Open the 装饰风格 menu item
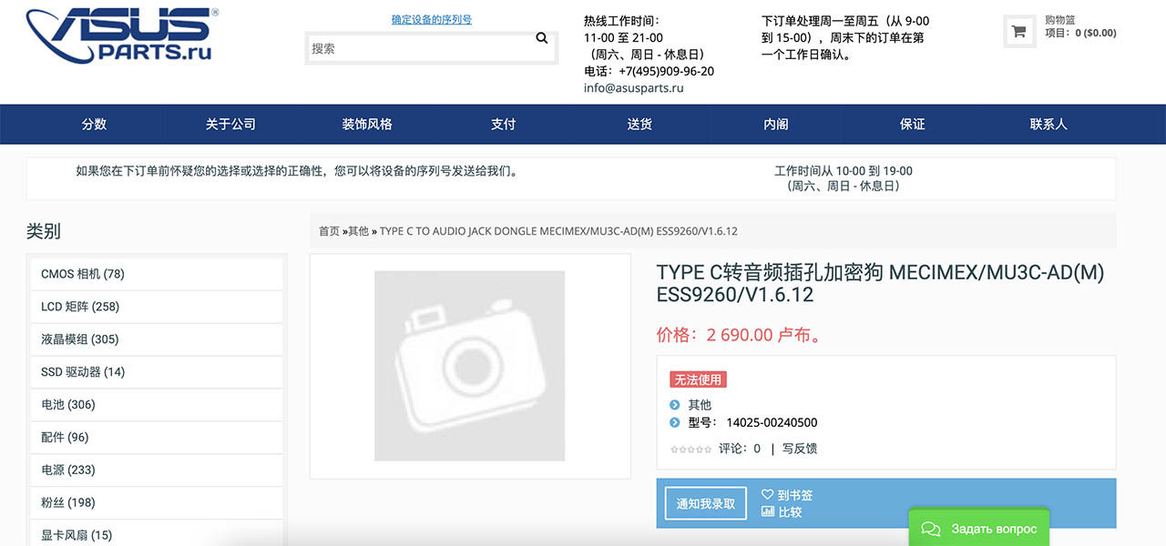The height and width of the screenshot is (546, 1166). (x=367, y=124)
